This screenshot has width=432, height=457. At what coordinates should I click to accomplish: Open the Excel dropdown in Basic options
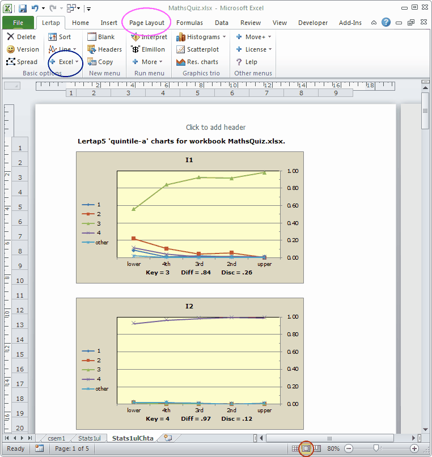click(65, 62)
